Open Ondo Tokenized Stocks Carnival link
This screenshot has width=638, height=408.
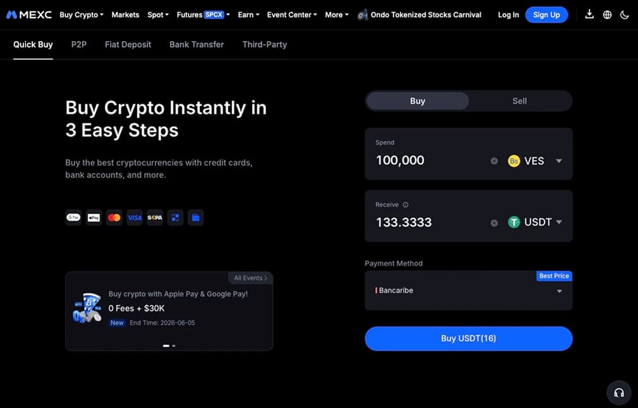click(x=426, y=15)
